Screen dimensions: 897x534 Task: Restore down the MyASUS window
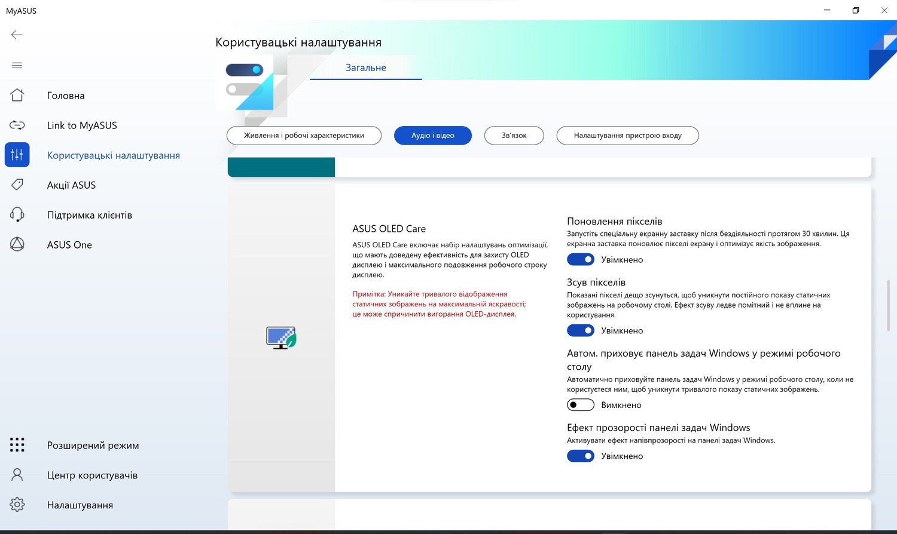click(856, 10)
